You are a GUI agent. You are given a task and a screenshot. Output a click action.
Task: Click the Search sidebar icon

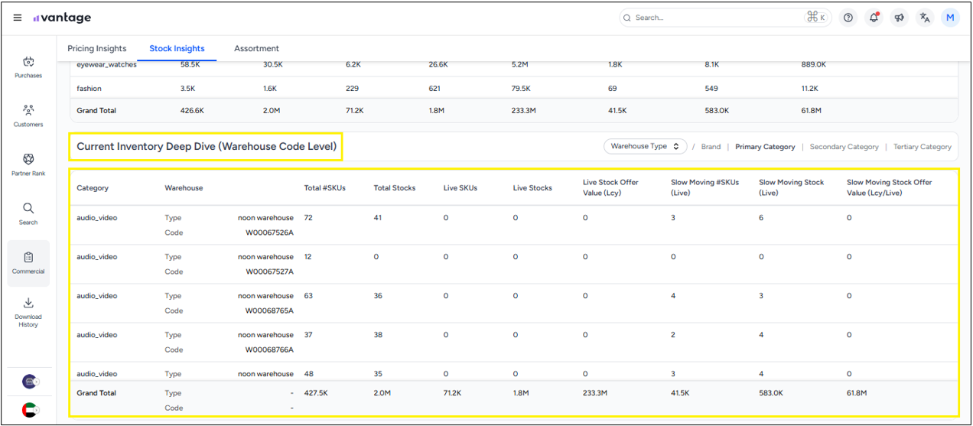click(28, 213)
